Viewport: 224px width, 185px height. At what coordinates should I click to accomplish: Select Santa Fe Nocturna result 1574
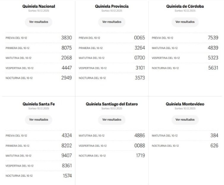tap(67, 175)
